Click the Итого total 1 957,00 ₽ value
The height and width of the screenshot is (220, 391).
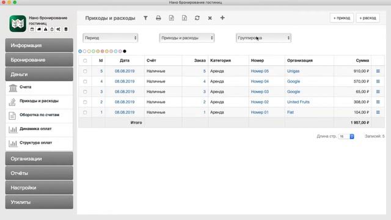pos(360,122)
